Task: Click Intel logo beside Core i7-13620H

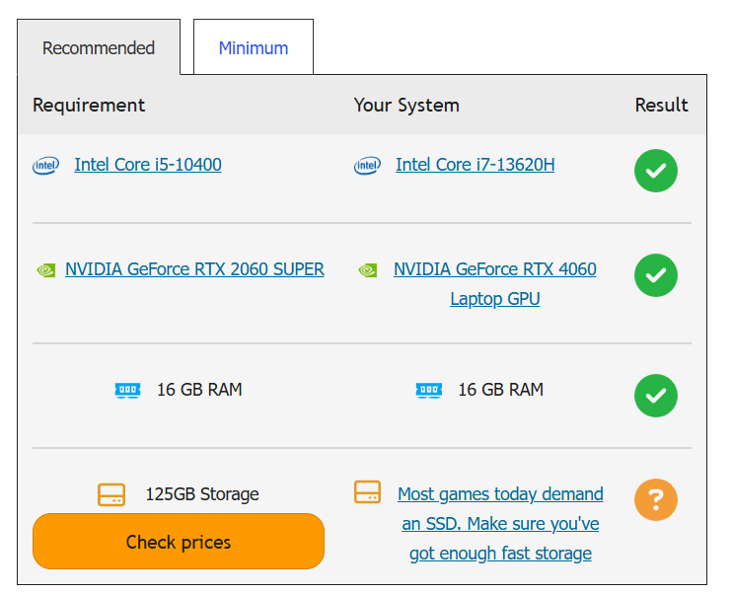Action: coord(367,166)
